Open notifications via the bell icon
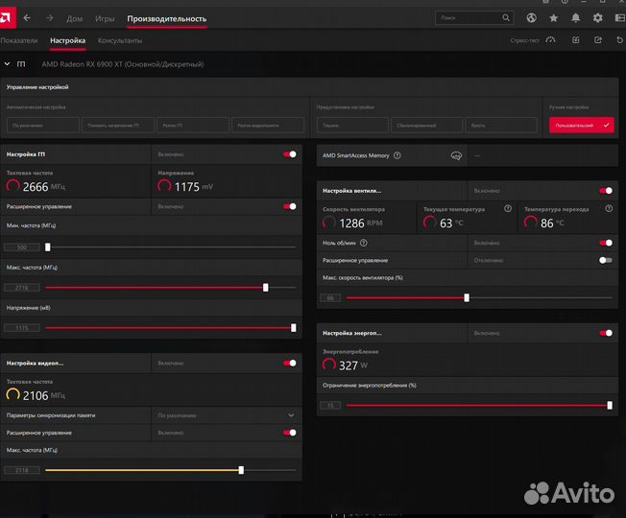This screenshot has height=518, width=626. click(x=575, y=18)
